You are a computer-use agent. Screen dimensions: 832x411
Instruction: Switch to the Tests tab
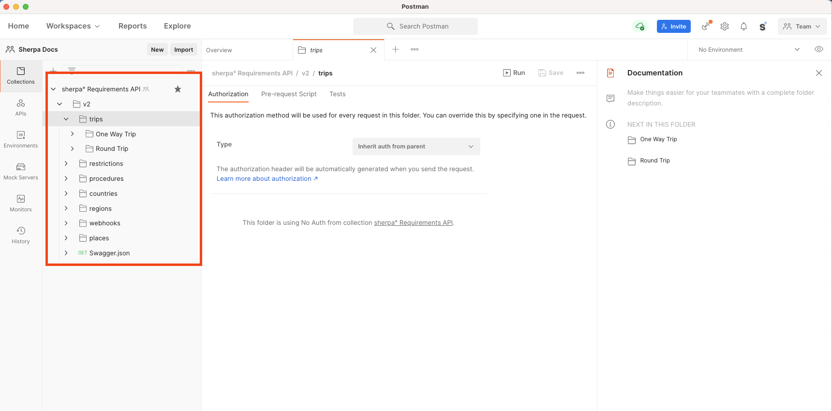[338, 94]
